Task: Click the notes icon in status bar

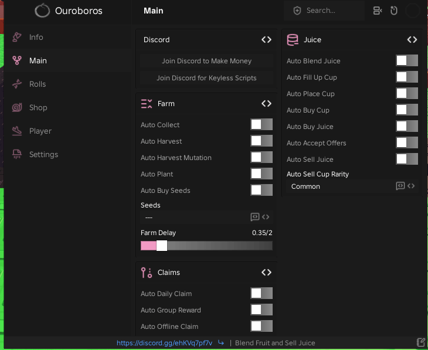Action: (420, 342)
